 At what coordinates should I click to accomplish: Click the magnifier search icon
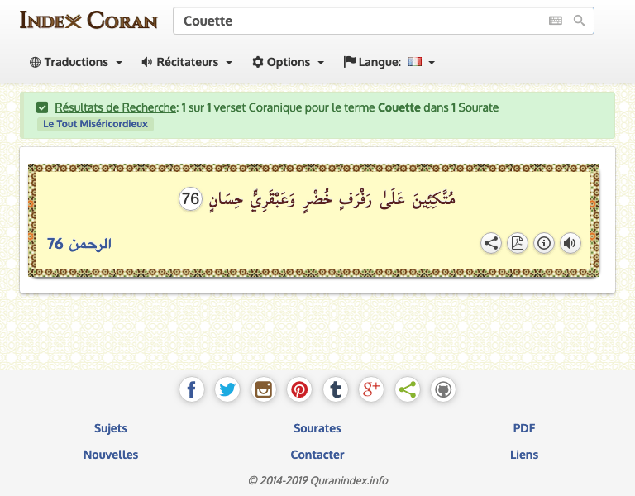pyautogui.click(x=580, y=21)
